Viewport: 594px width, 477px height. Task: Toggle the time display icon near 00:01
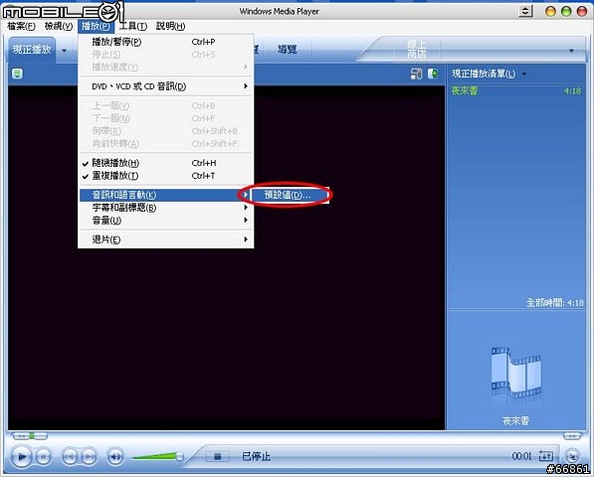pos(546,456)
